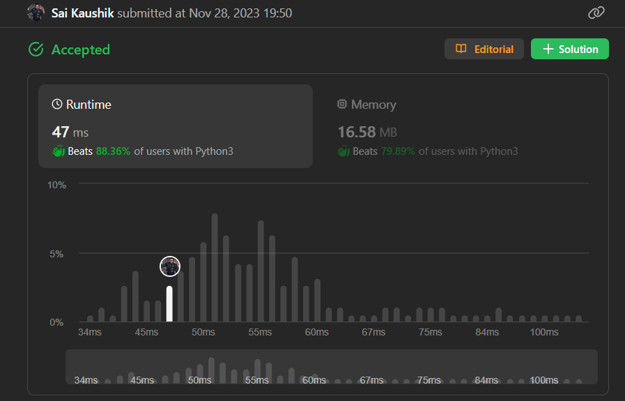This screenshot has width=625, height=401.
Task: Click the chip icon beside Memory
Action: point(342,105)
